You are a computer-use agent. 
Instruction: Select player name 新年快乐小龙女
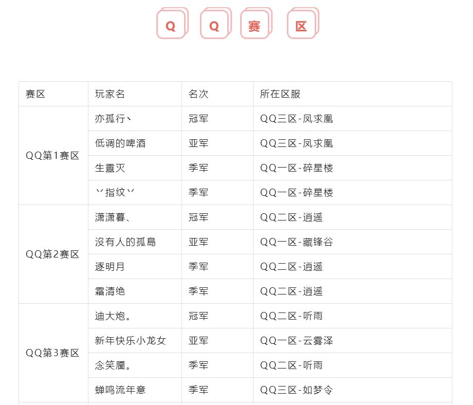point(131,341)
